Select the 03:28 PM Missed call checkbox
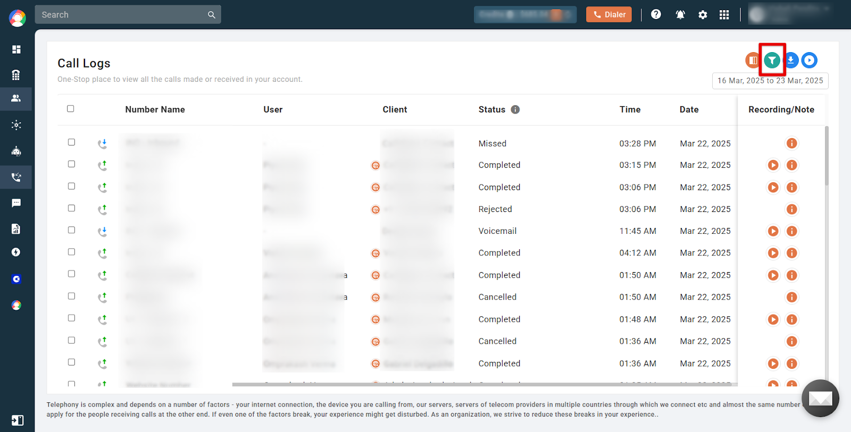The height and width of the screenshot is (432, 851). pos(71,142)
